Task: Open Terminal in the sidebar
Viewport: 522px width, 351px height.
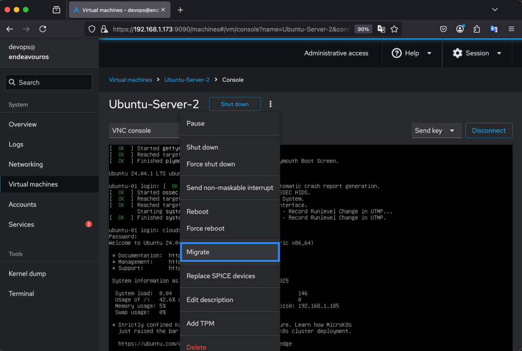Action: pos(49,293)
